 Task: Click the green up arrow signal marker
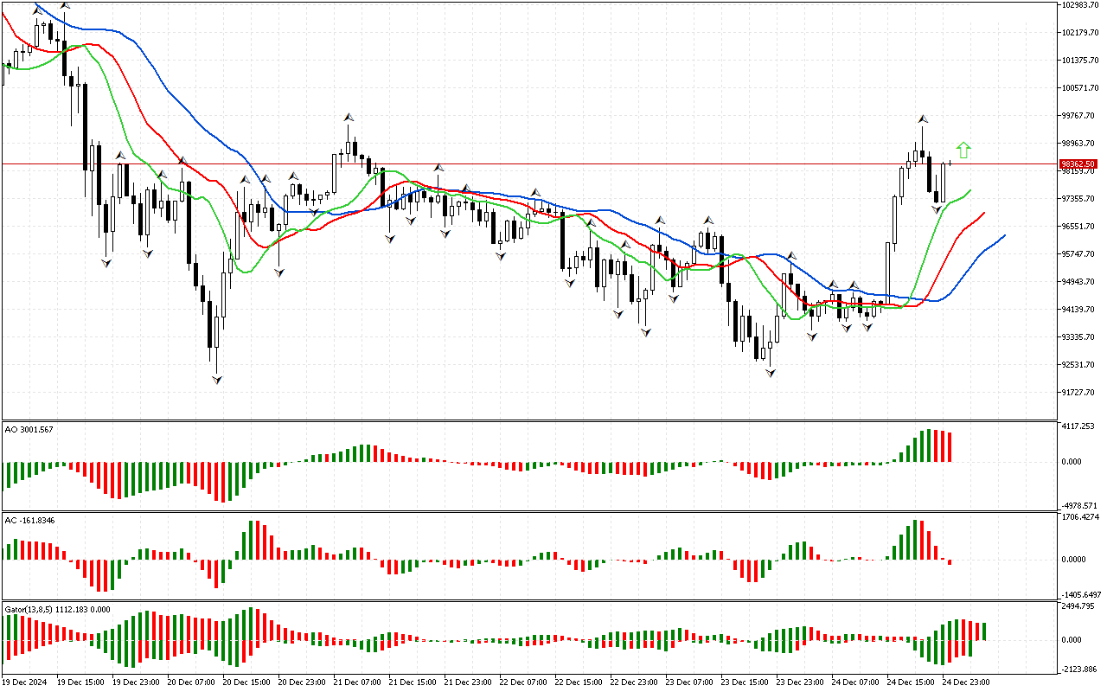pyautogui.click(x=963, y=150)
